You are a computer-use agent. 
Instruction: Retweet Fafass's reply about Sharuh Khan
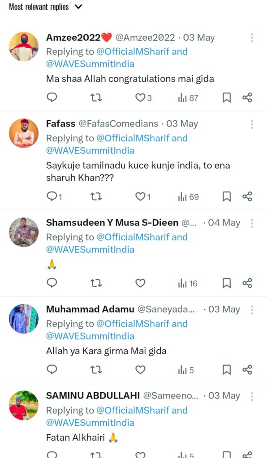(96, 196)
